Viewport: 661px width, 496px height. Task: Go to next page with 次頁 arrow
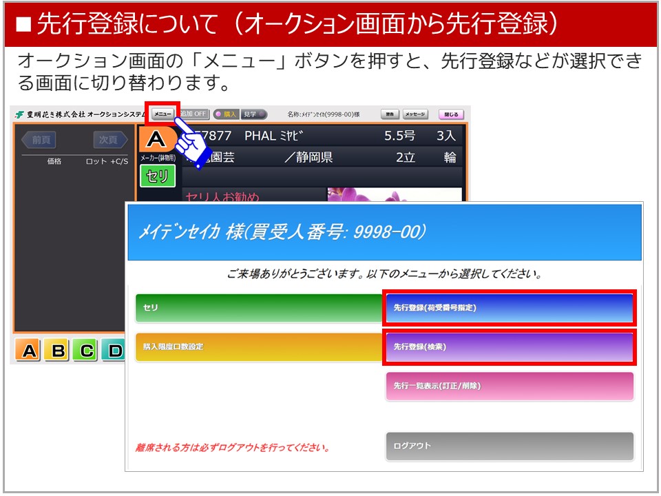point(110,140)
